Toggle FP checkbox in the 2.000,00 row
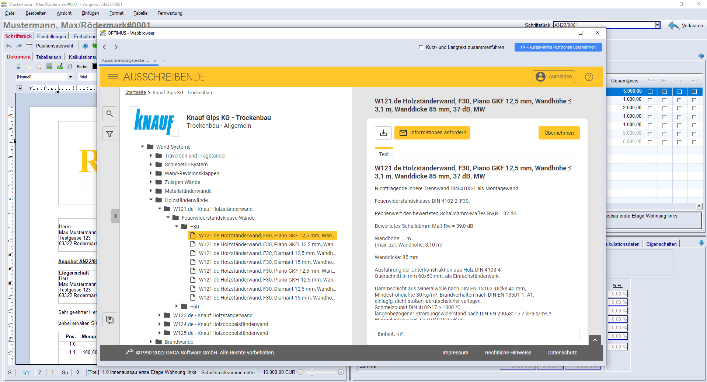This screenshot has width=707, height=382. [x=694, y=108]
